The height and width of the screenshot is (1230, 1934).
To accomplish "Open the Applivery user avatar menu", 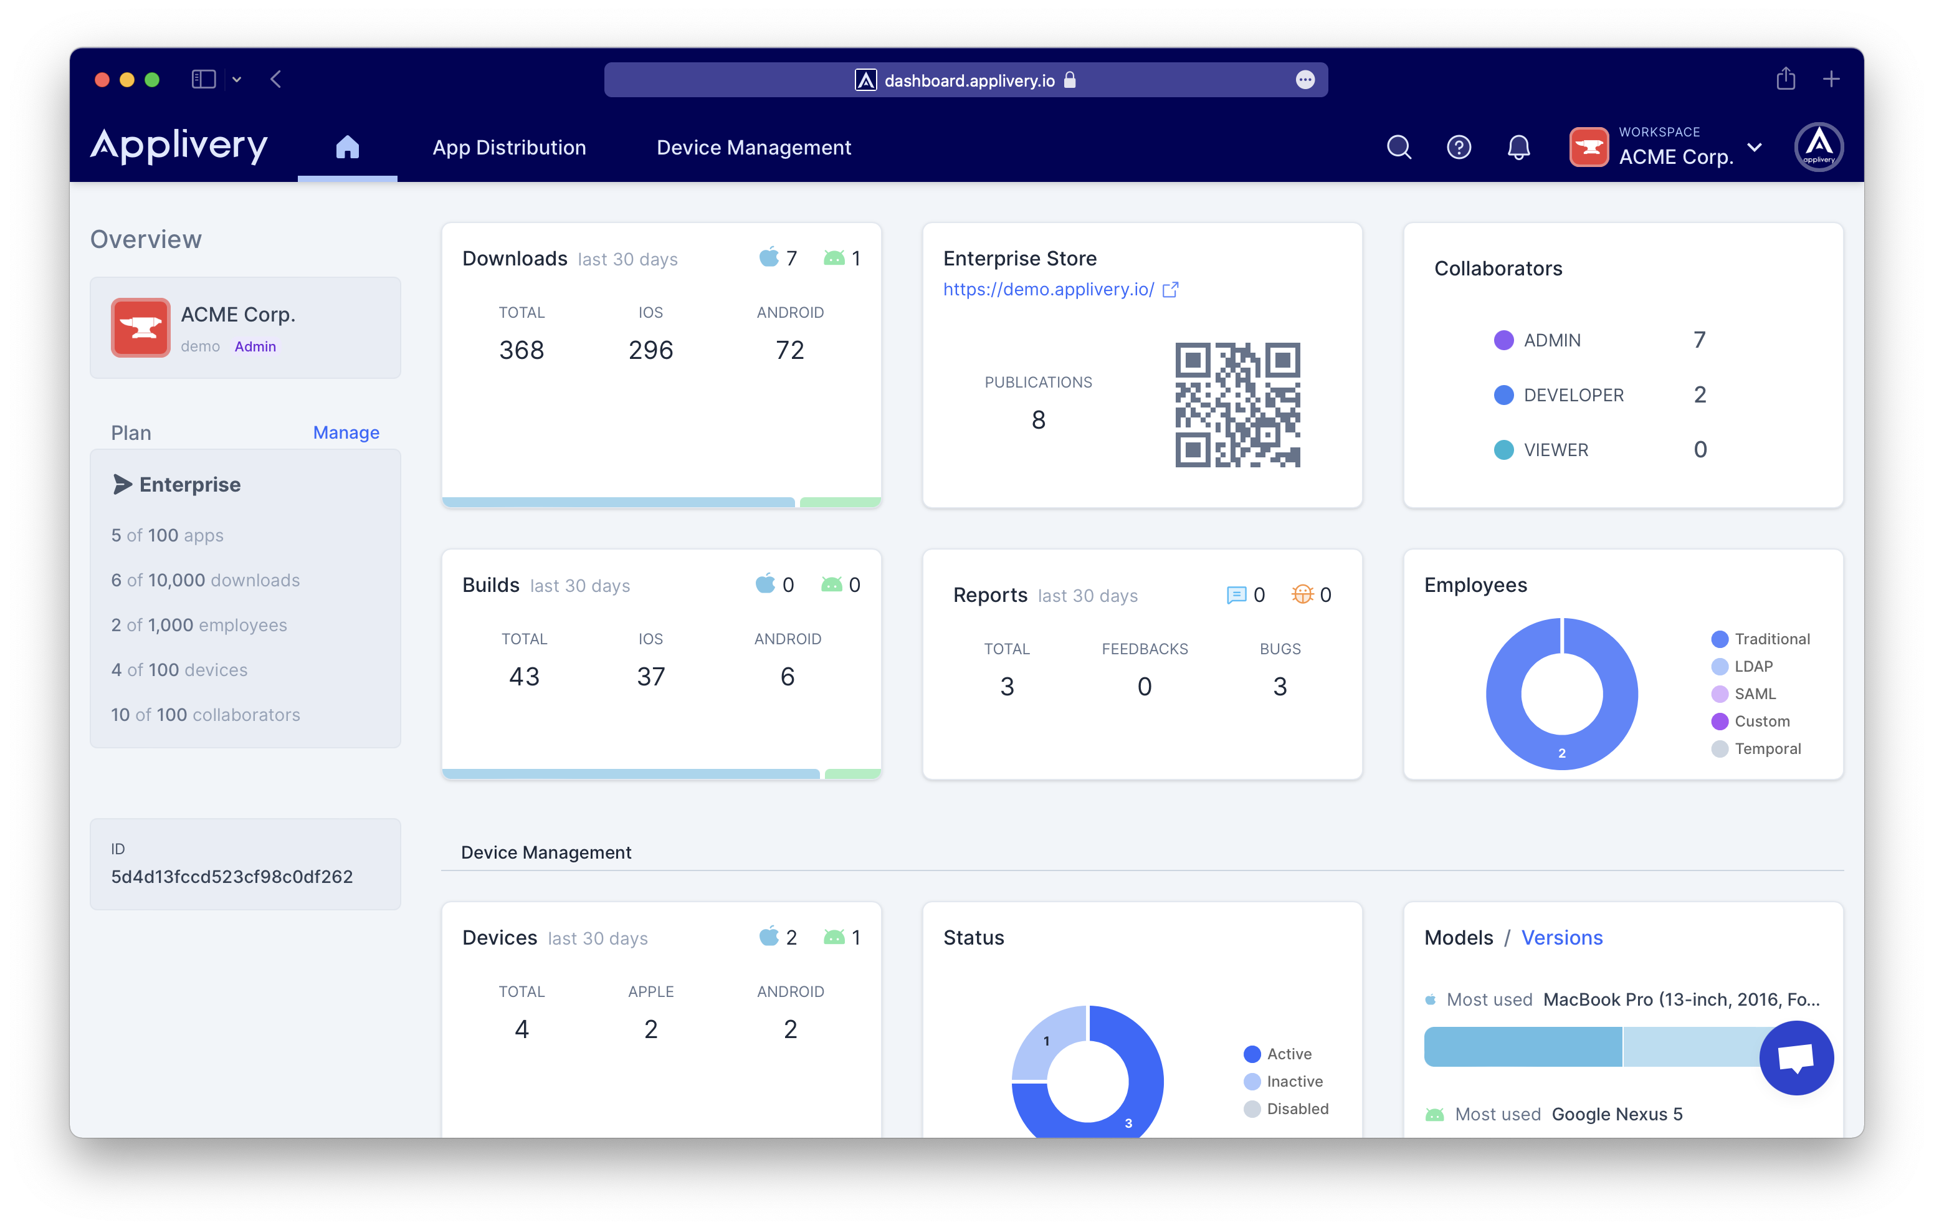I will click(1818, 147).
